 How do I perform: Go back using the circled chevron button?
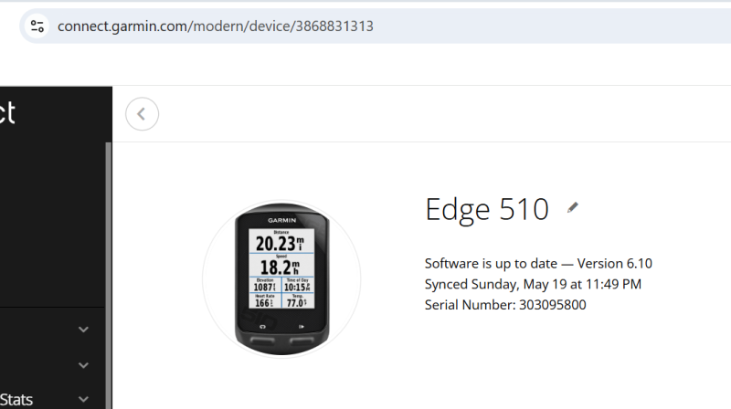point(143,114)
